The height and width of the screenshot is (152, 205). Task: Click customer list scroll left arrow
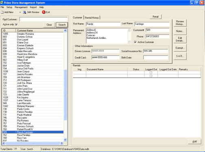4,143
